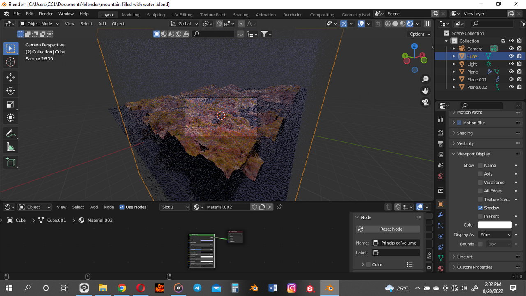Enable the Wireframe show checkbox
This screenshot has width=526, height=296.
480,182
